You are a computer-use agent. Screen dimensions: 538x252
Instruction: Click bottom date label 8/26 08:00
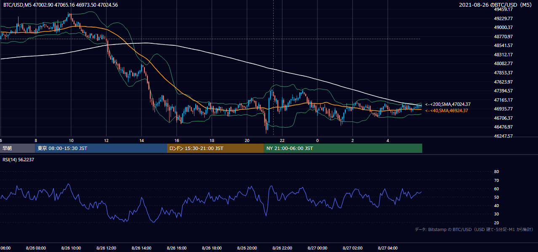pyautogui.click(x=36, y=248)
